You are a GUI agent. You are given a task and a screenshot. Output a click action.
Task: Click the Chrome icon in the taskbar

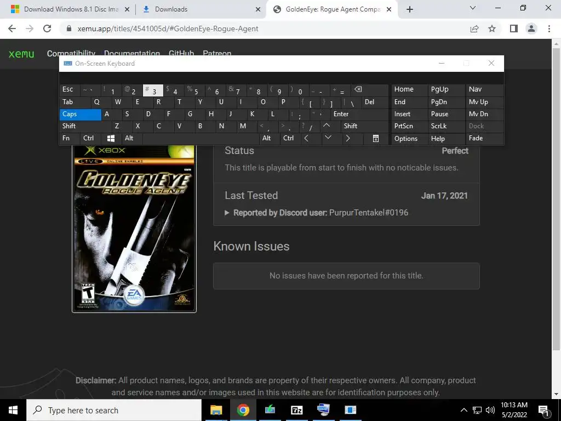click(243, 410)
